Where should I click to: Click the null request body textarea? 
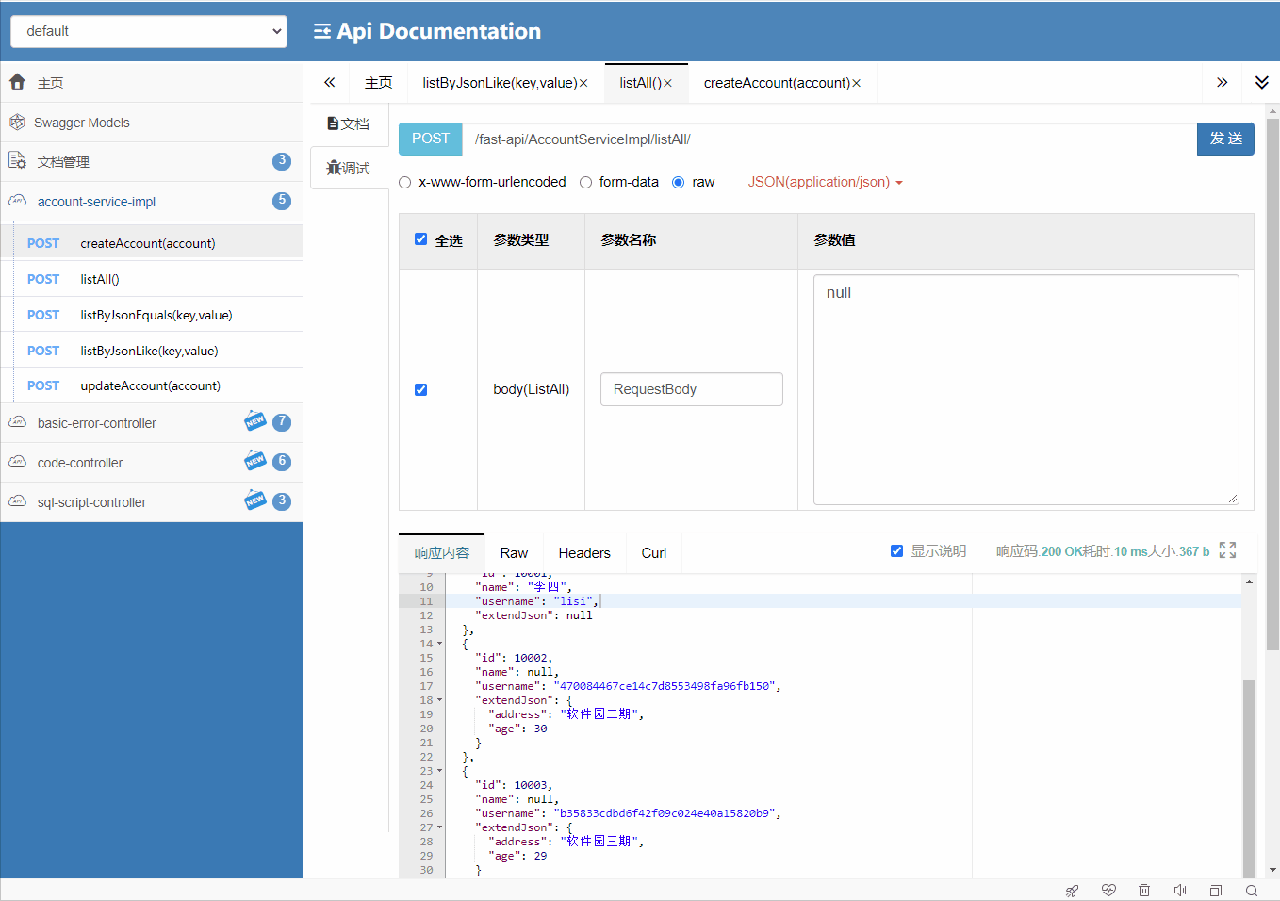coord(1026,389)
